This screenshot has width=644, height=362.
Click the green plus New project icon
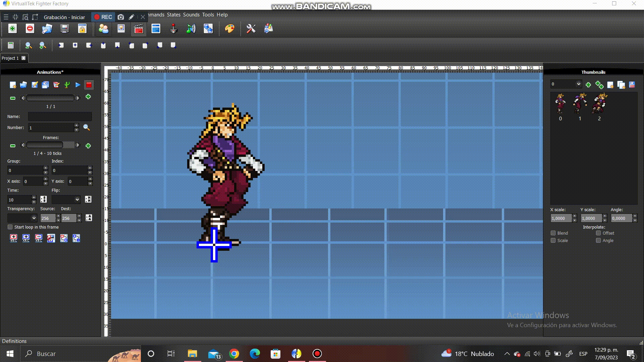[x=12, y=29]
